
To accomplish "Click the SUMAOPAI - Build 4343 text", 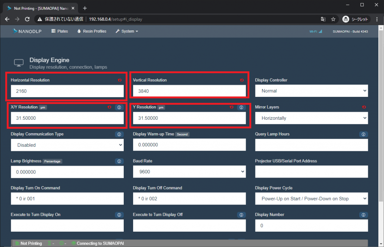I will point(350,32).
